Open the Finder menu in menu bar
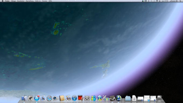This screenshot has height=103, width=183. tap(7, 1)
